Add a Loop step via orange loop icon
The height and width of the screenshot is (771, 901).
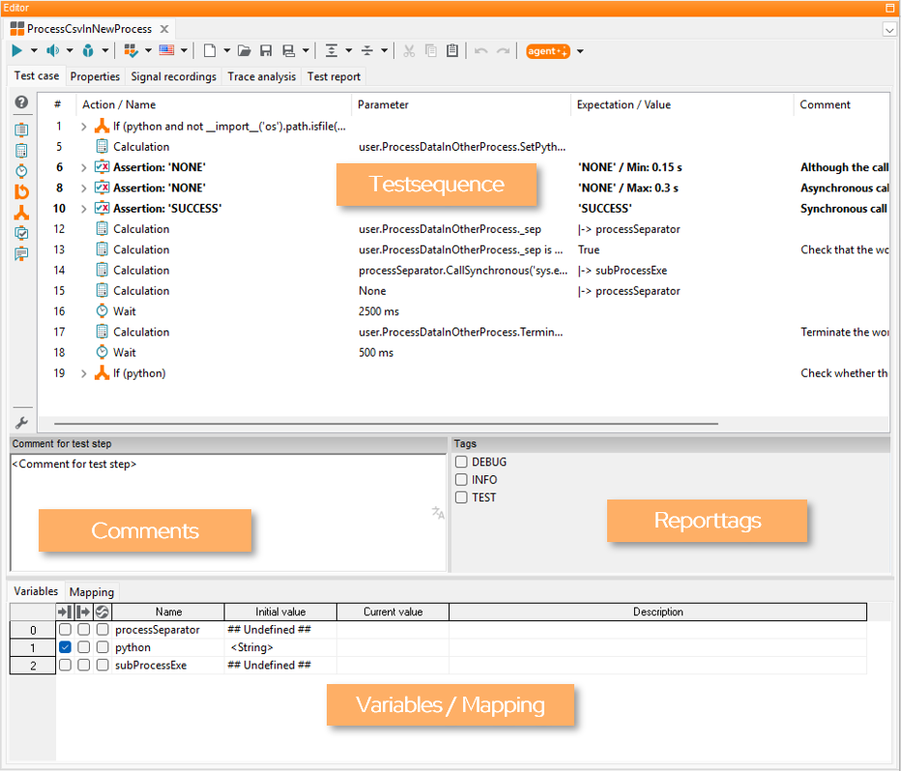[x=22, y=191]
